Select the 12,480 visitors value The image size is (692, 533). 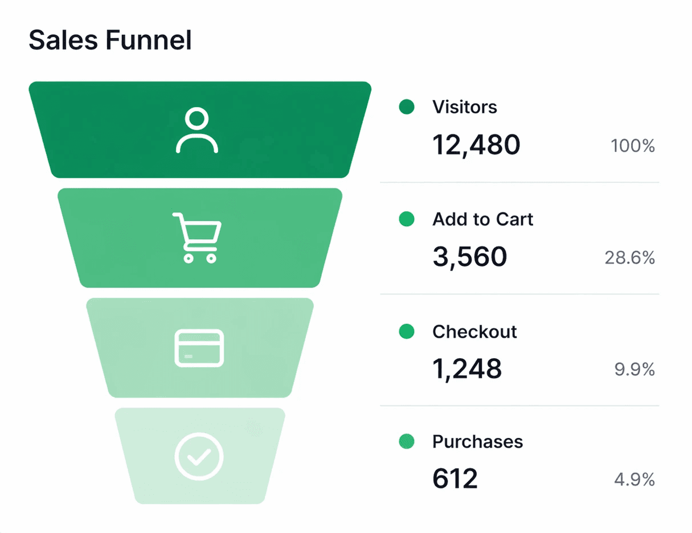(x=476, y=145)
